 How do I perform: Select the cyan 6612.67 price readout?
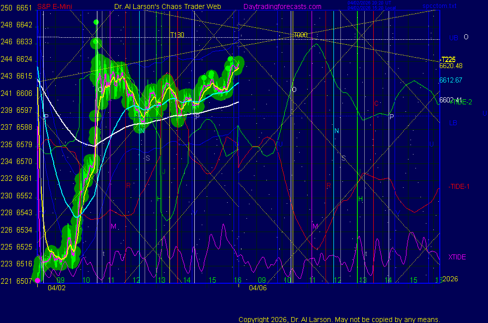(x=451, y=80)
